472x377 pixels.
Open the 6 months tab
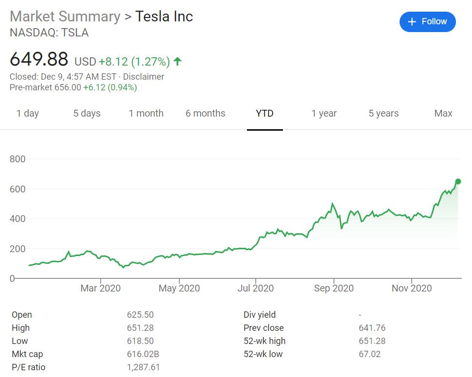205,113
